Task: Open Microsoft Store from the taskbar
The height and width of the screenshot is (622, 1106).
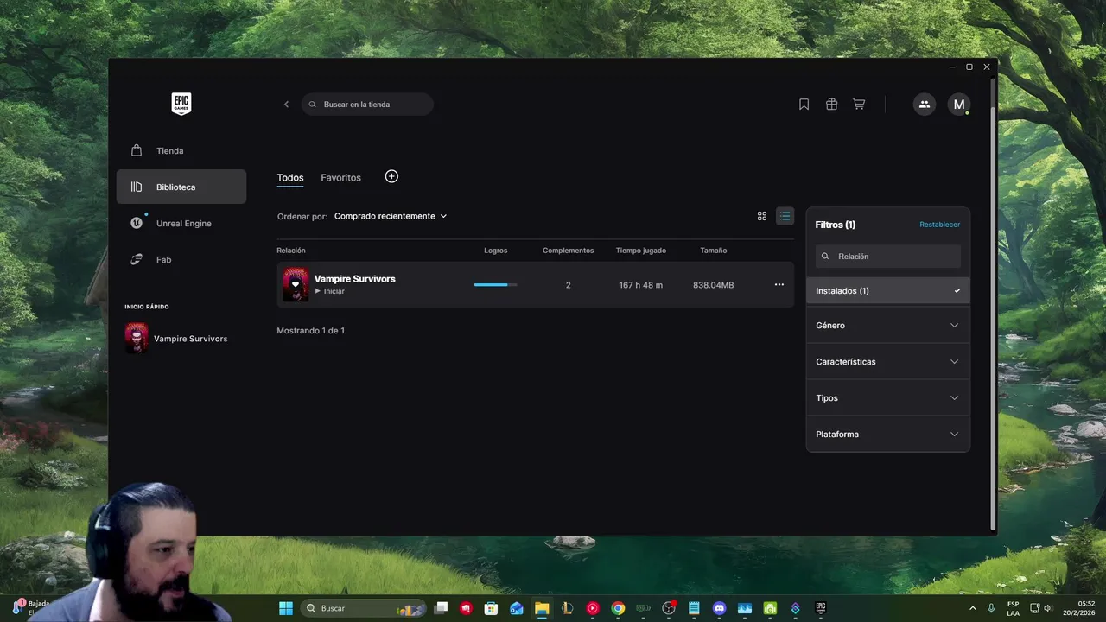Action: point(491,608)
